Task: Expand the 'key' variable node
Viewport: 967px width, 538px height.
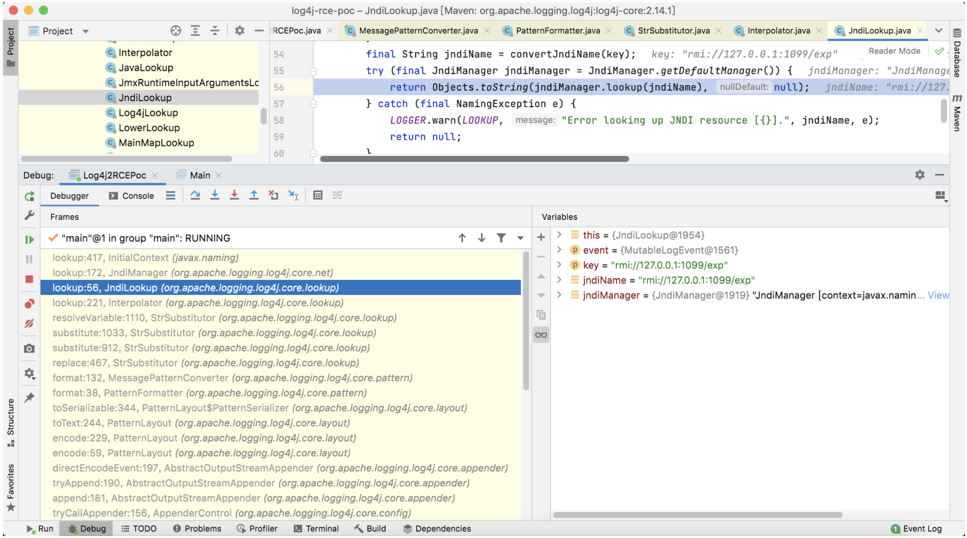Action: pos(559,265)
